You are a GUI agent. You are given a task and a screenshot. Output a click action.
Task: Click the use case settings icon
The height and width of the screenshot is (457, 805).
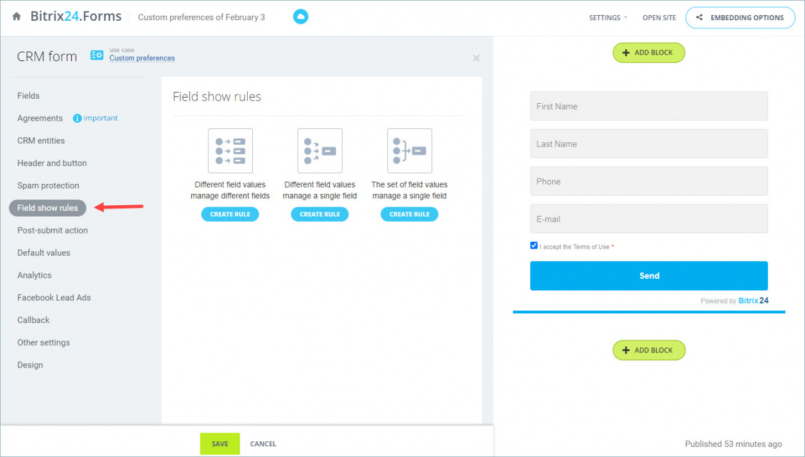point(97,55)
